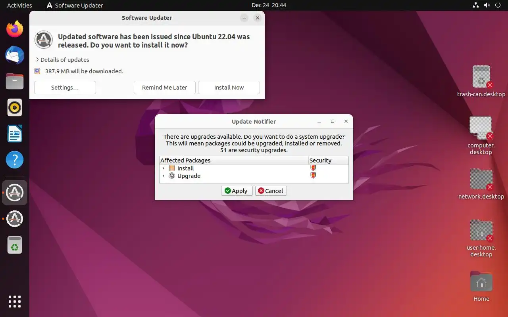Click the security shield in Upgrade row
The image size is (508, 317).
pyautogui.click(x=313, y=176)
